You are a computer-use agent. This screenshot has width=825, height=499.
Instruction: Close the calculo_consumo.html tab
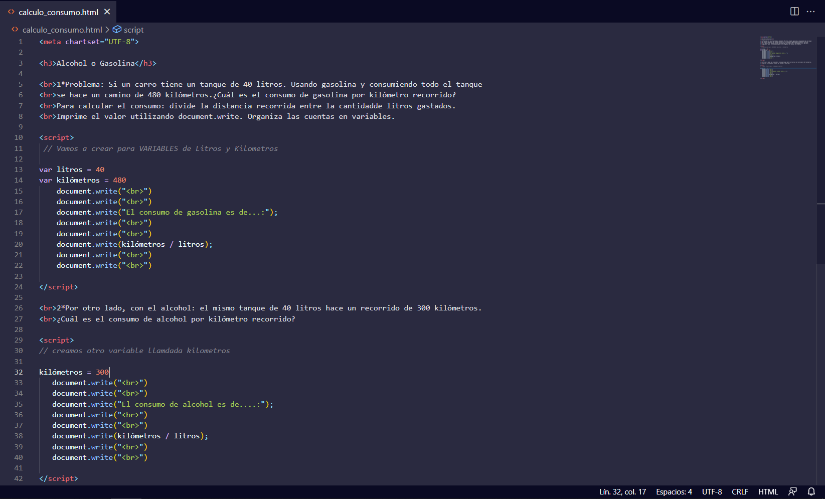(x=107, y=12)
